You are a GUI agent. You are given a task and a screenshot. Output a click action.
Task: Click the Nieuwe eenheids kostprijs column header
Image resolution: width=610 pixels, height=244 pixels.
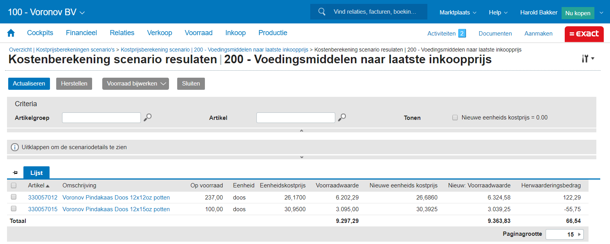point(404,185)
